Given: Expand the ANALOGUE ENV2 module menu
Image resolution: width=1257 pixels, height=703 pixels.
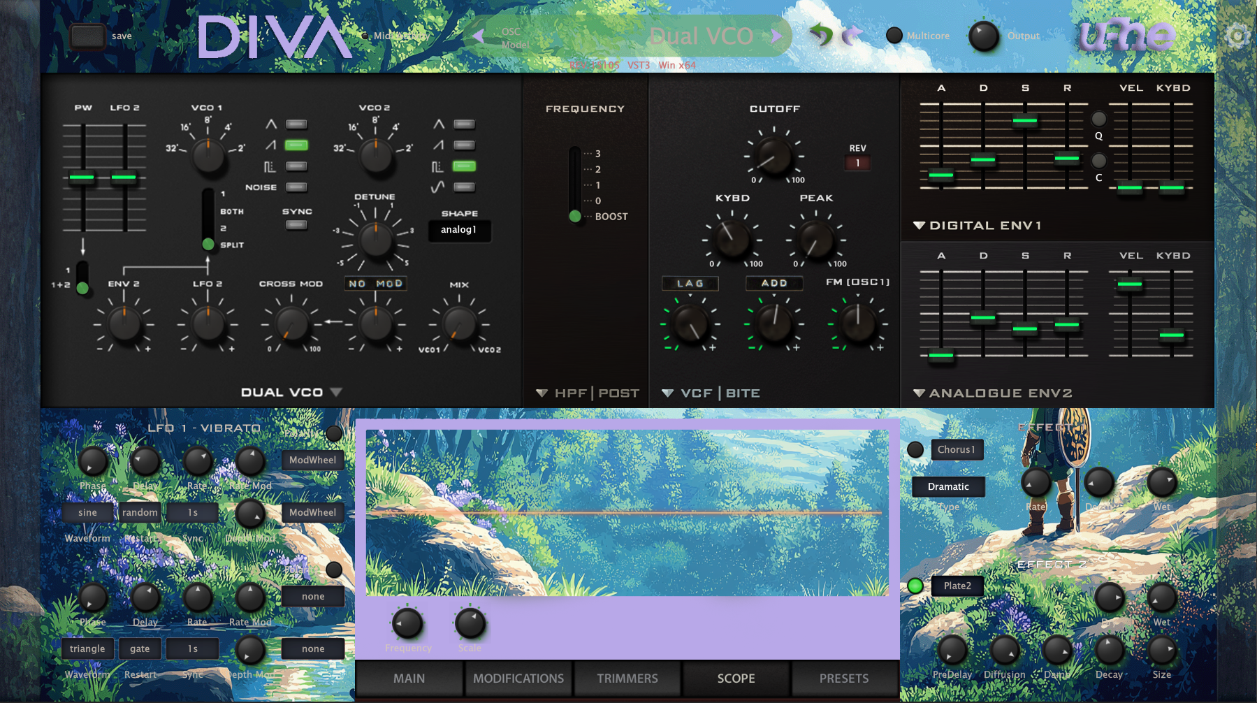Looking at the screenshot, I should coord(920,393).
